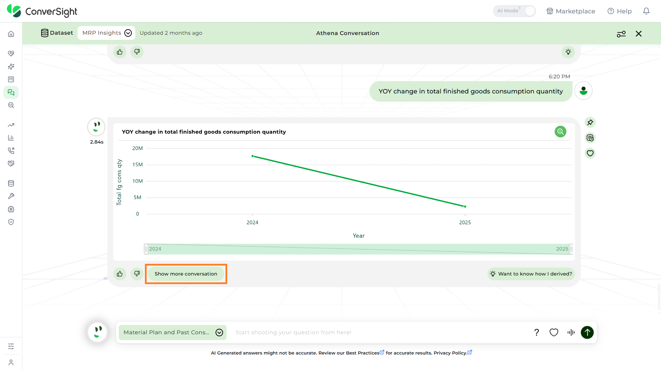
Task: Click the notification bell icon
Action: pyautogui.click(x=646, y=11)
